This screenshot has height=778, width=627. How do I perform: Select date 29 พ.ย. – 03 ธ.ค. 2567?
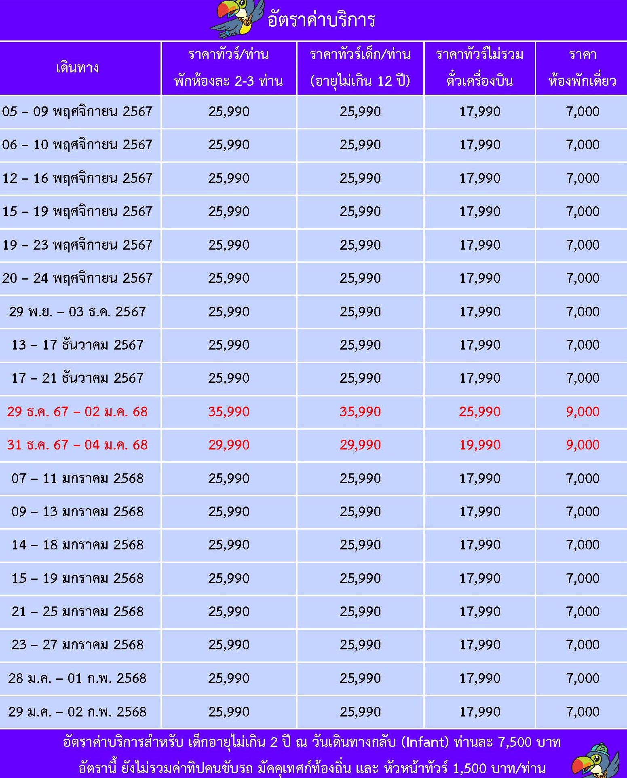point(77,312)
